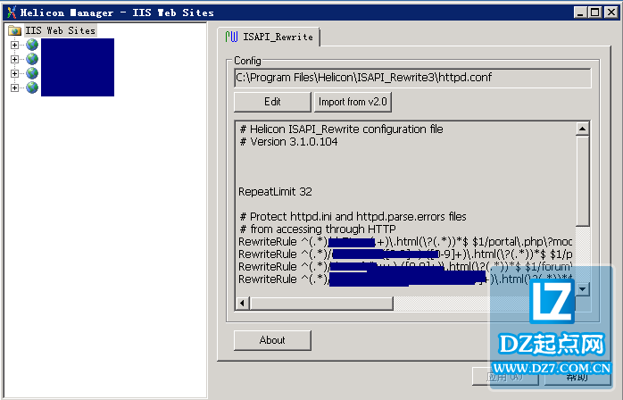Click the Edit button
623x400 pixels.
coord(272,102)
